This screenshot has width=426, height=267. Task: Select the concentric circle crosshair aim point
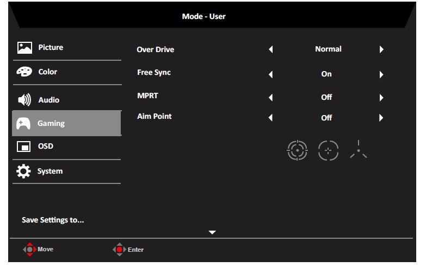click(298, 150)
